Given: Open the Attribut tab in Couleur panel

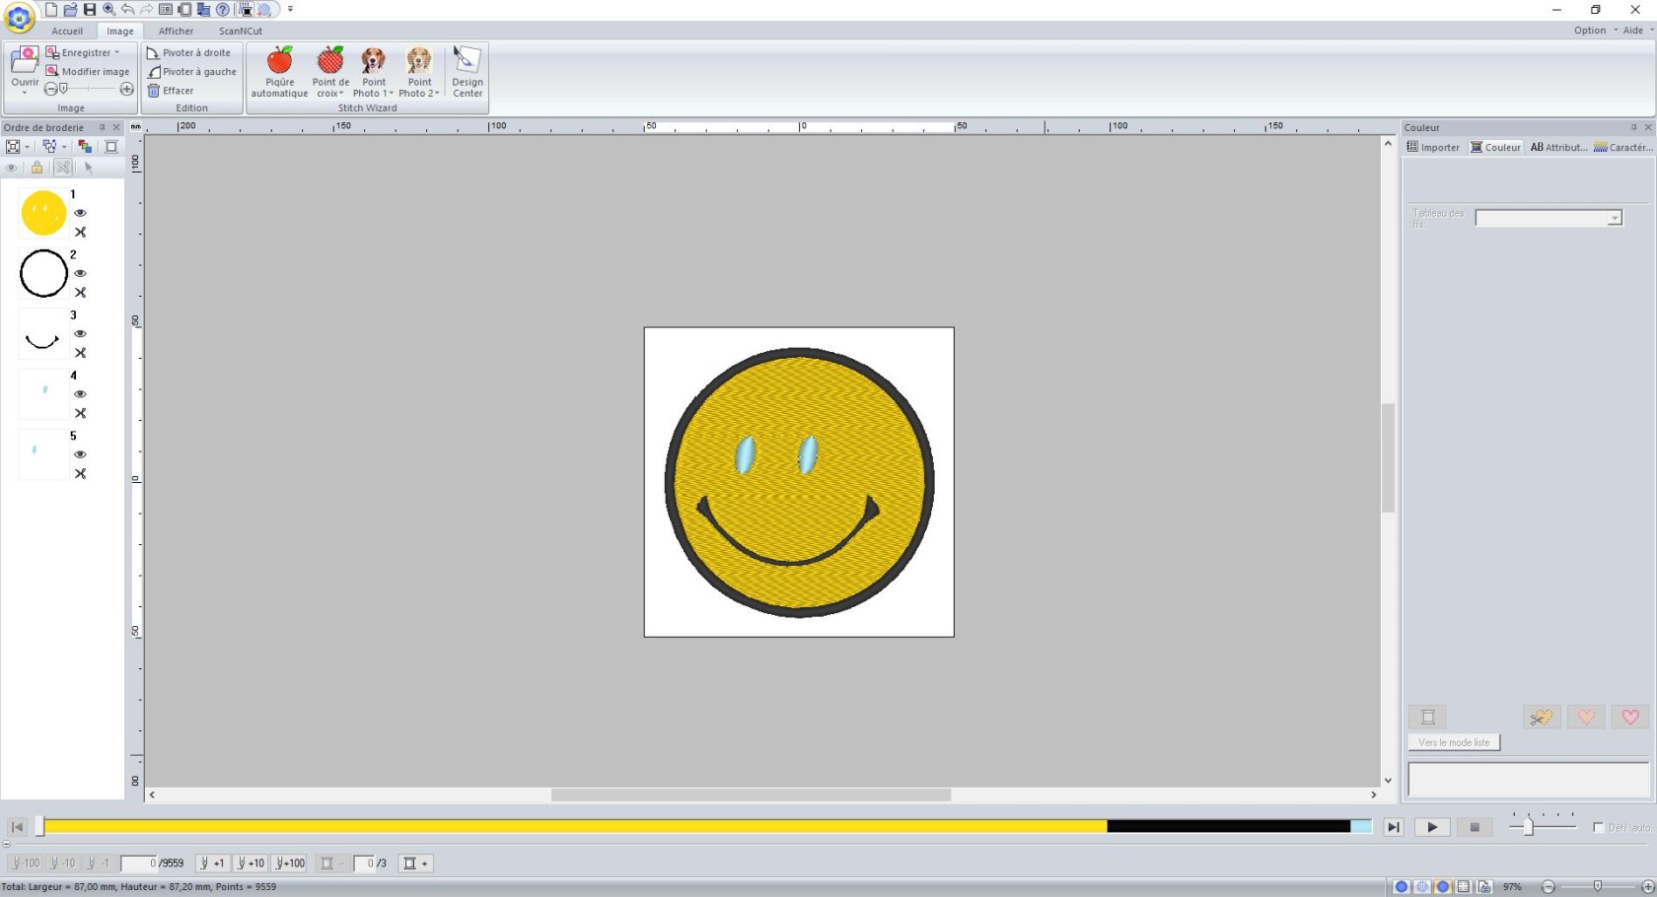Looking at the screenshot, I should 1558,147.
